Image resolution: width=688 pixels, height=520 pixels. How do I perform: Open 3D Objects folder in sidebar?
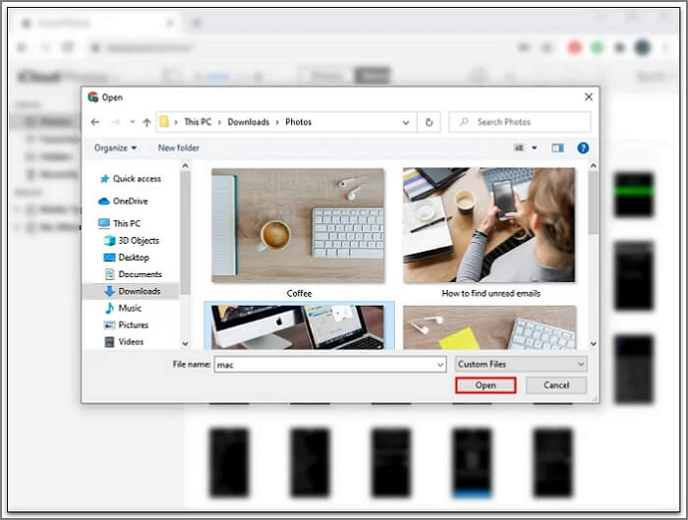[x=139, y=241]
